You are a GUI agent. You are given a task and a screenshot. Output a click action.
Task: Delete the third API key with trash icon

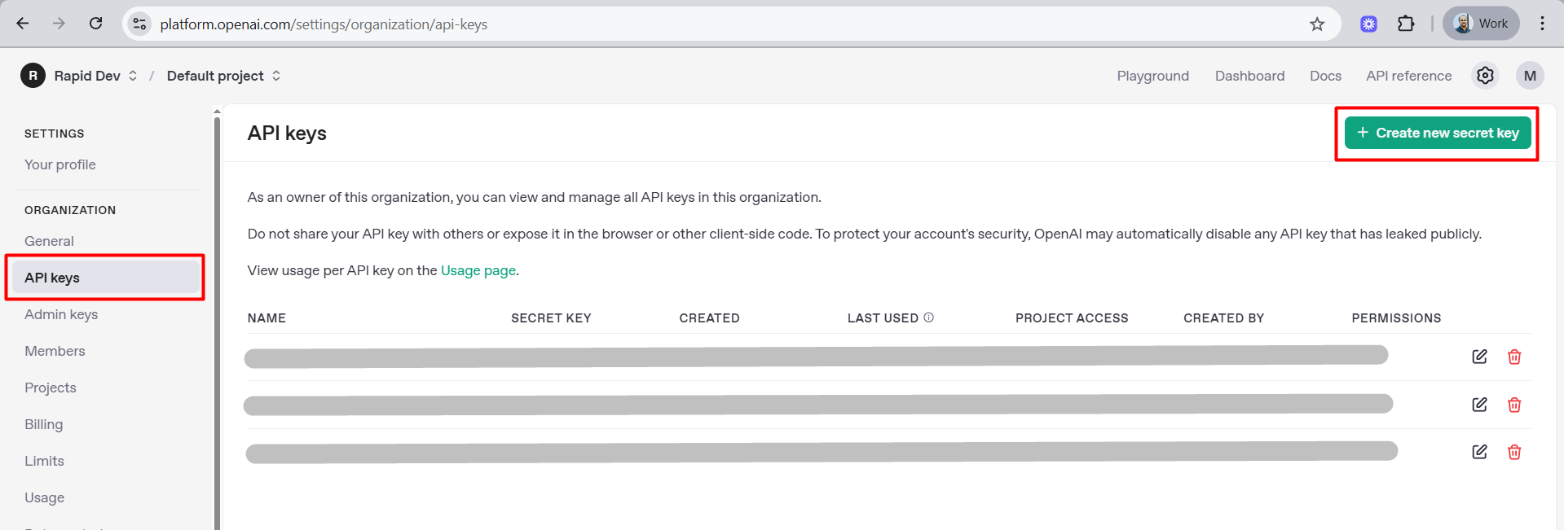[1514, 452]
